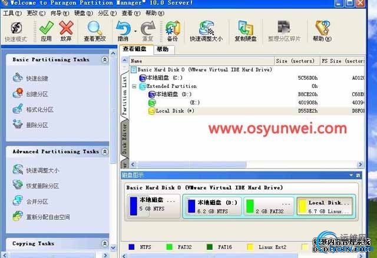Choose 创建分区 in the task sidebar
This screenshot has height=258, width=377.
coord(30,94)
